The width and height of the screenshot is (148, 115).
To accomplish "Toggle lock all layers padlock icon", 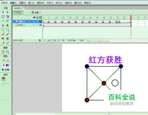I will click(x=37, y=17).
